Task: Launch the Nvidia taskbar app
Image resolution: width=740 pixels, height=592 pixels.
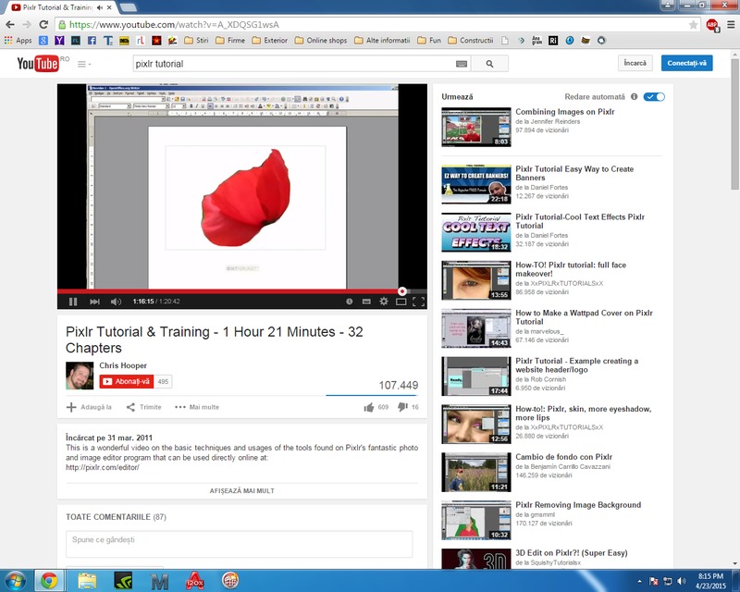Action: (123, 581)
